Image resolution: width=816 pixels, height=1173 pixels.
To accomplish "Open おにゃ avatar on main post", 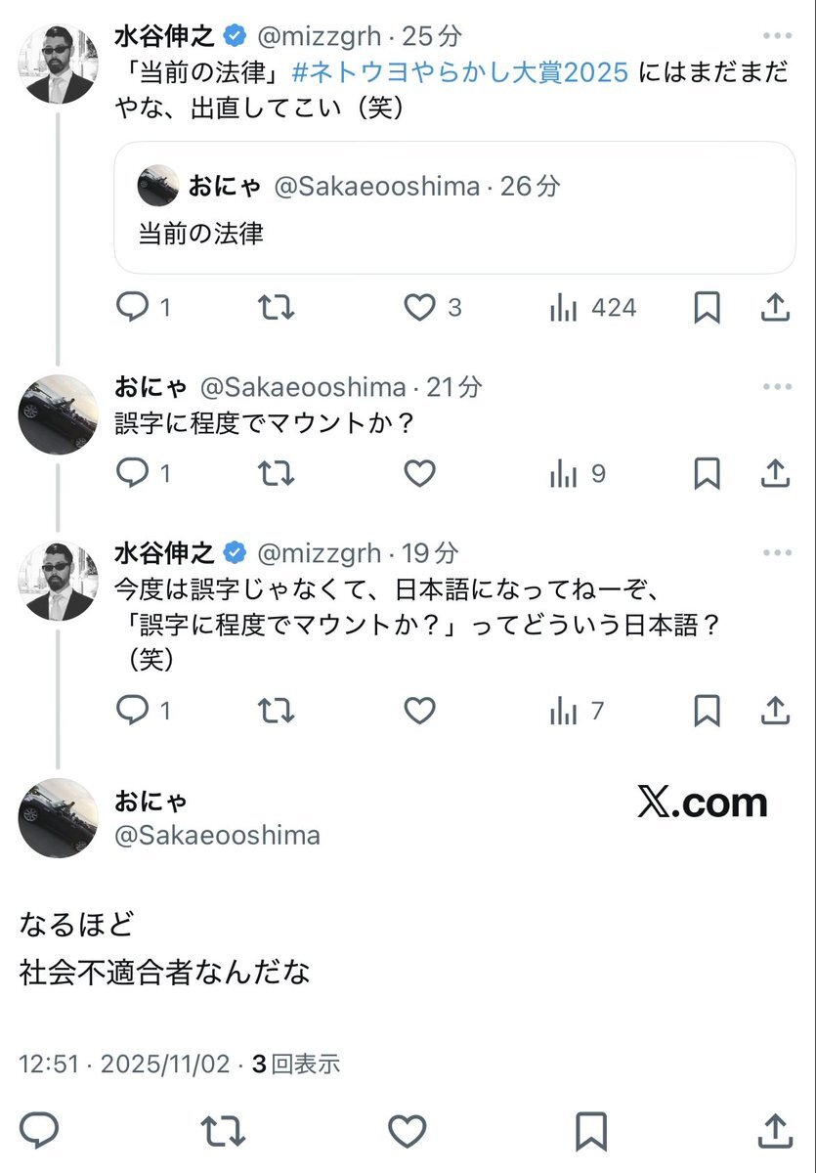I will (59, 817).
